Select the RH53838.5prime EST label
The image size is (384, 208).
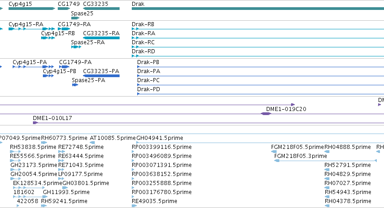click(x=33, y=147)
